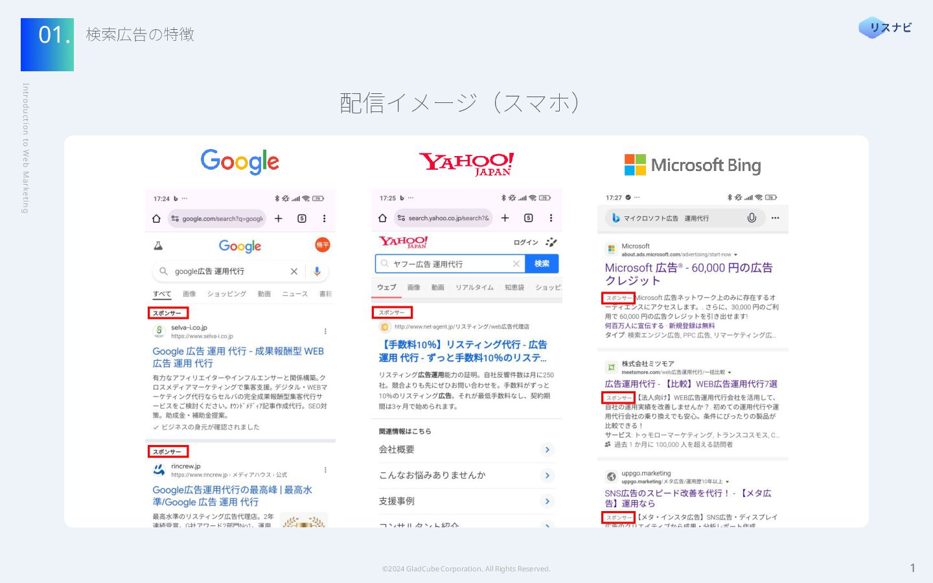Click the Search Labs flask icon beside the Google logo
The height and width of the screenshot is (583, 933).
coord(158,246)
